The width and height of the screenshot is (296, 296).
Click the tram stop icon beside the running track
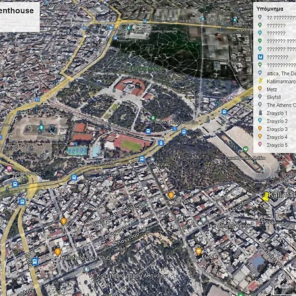pyautogui.click(x=161, y=143)
